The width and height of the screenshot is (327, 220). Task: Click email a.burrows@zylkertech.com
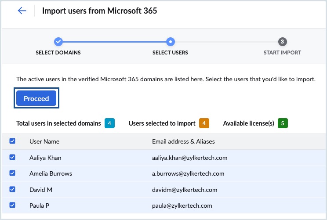click(x=188, y=173)
